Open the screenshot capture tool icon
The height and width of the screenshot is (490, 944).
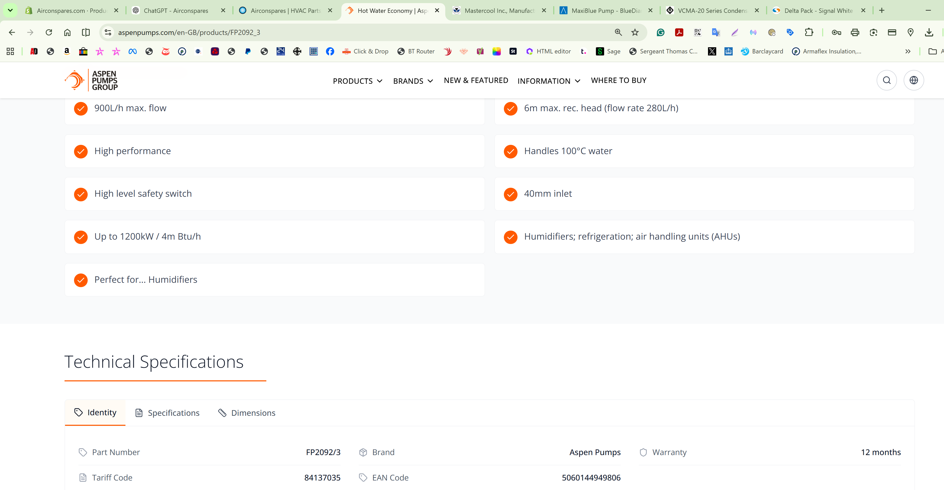pos(873,33)
